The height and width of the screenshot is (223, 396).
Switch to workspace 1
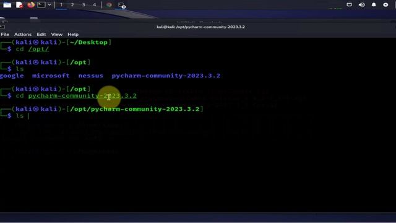61,5
